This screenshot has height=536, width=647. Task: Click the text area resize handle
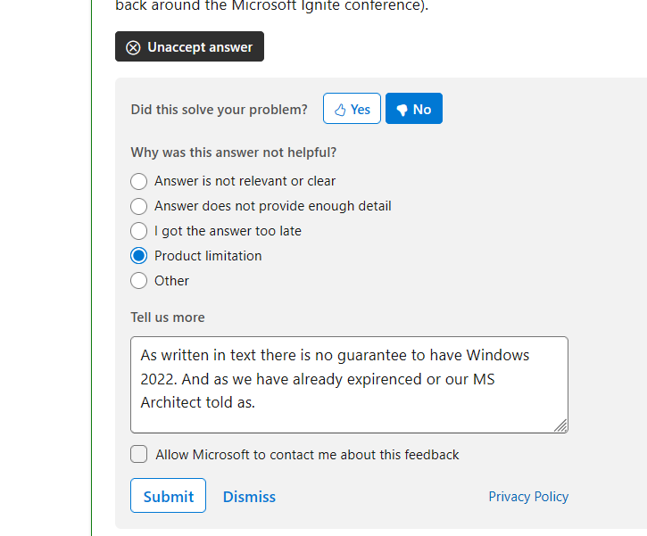560,426
